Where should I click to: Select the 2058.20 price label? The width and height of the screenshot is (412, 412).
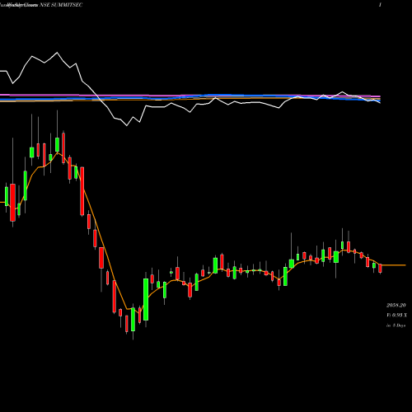(x=396, y=306)
